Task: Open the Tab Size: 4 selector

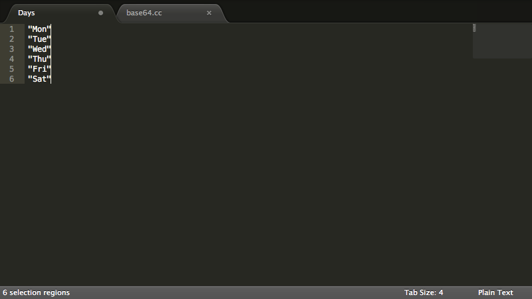Action: tap(424, 292)
